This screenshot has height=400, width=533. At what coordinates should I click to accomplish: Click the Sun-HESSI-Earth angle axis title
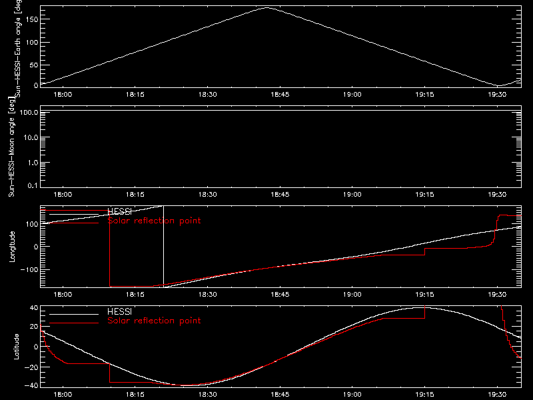pos(18,49)
